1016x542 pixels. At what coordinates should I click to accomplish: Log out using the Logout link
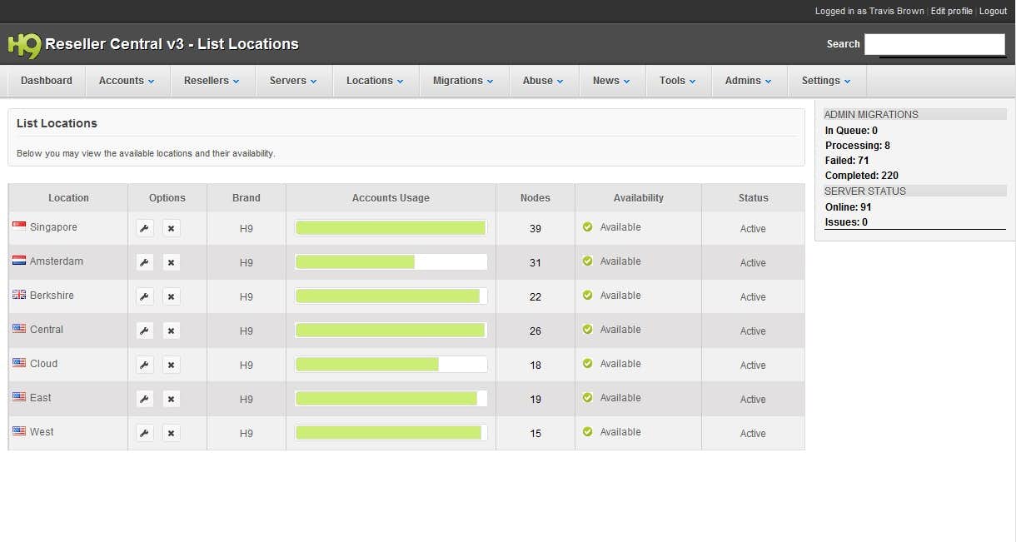pyautogui.click(x=993, y=11)
